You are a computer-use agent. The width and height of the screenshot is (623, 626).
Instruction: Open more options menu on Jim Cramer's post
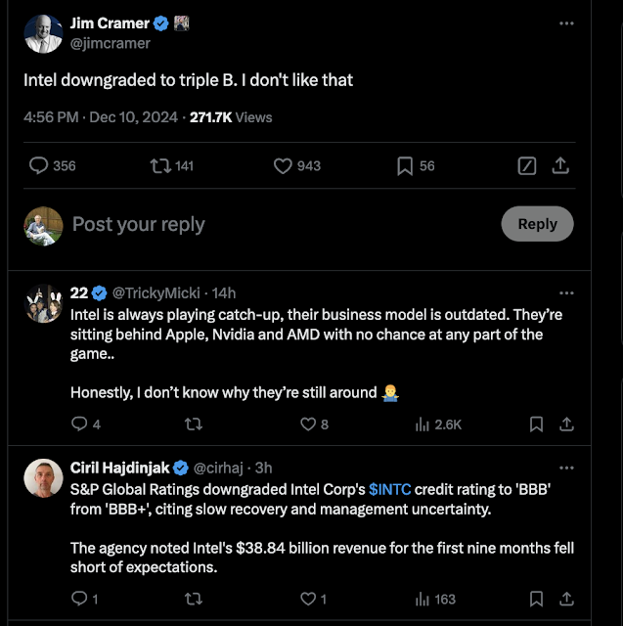pos(566,22)
